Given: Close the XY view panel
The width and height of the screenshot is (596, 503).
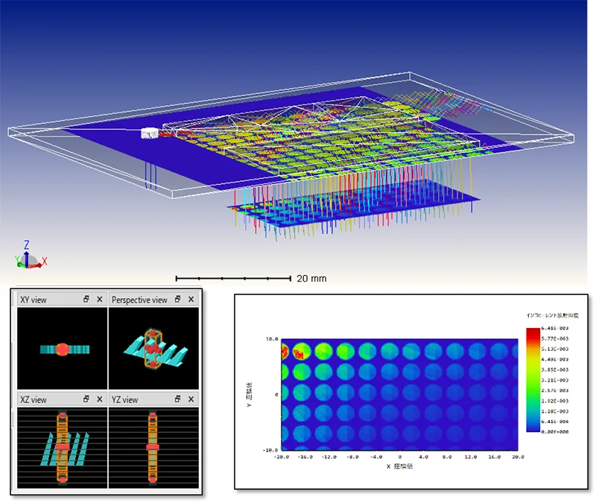Looking at the screenshot, I should tap(100, 300).
